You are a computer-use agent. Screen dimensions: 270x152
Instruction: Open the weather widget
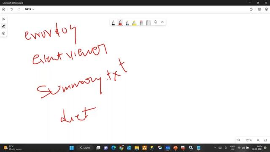[x=13, y=148]
